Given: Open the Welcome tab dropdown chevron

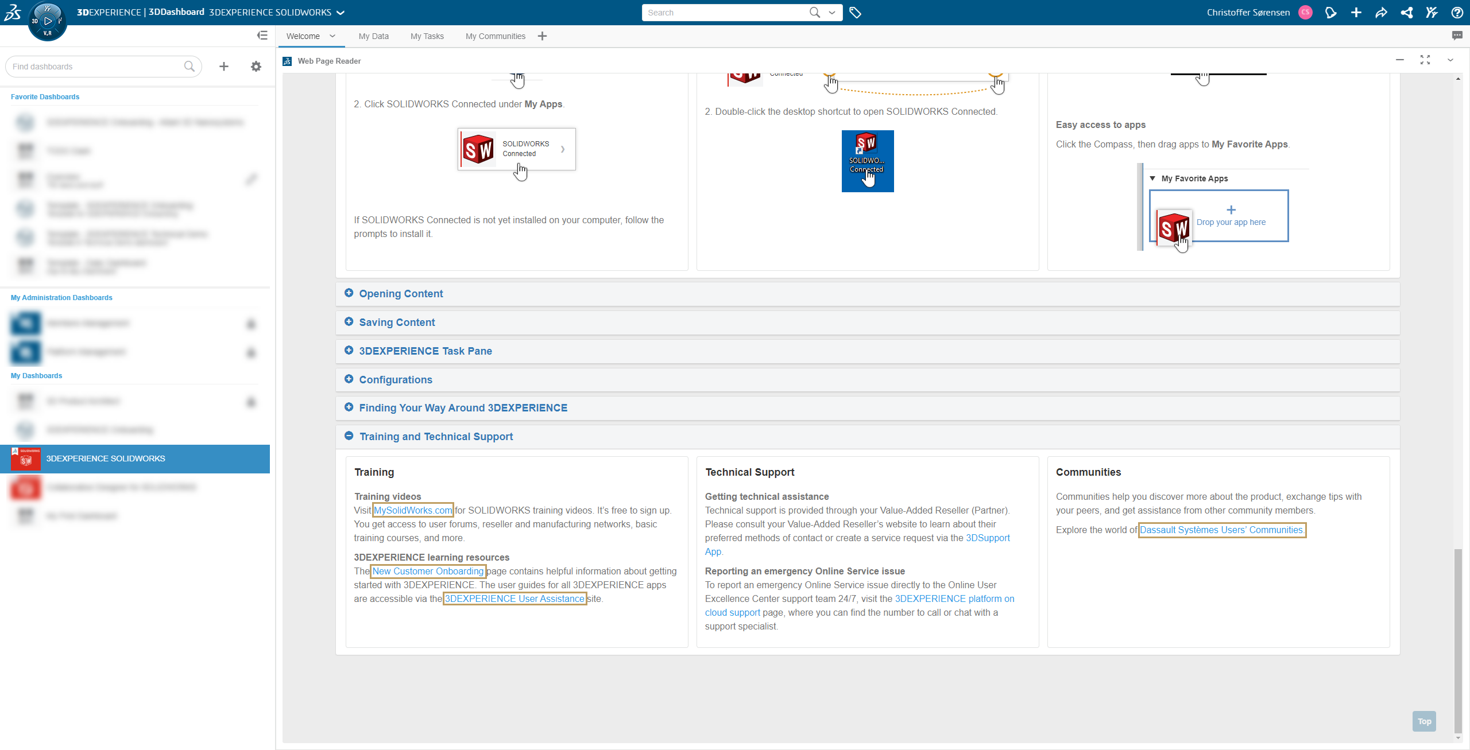Looking at the screenshot, I should (332, 36).
